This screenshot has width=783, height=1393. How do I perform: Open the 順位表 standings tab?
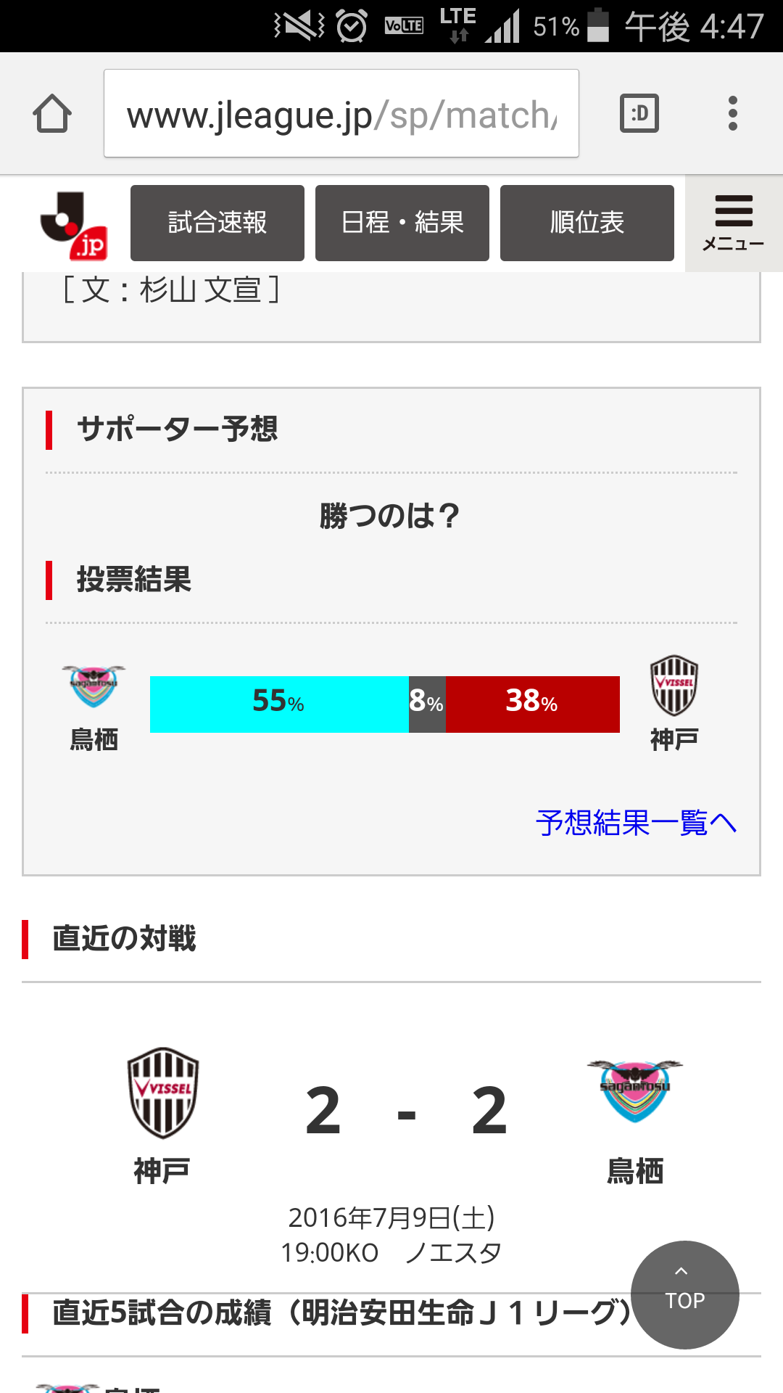pyautogui.click(x=587, y=223)
